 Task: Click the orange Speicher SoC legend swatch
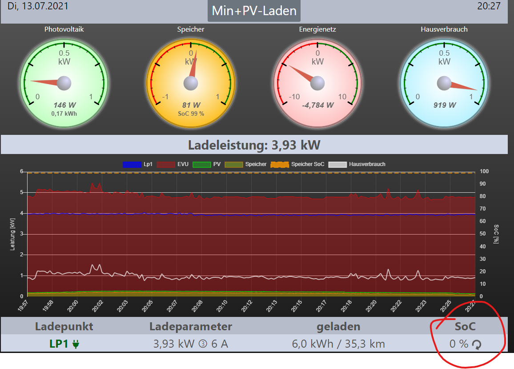(x=279, y=164)
